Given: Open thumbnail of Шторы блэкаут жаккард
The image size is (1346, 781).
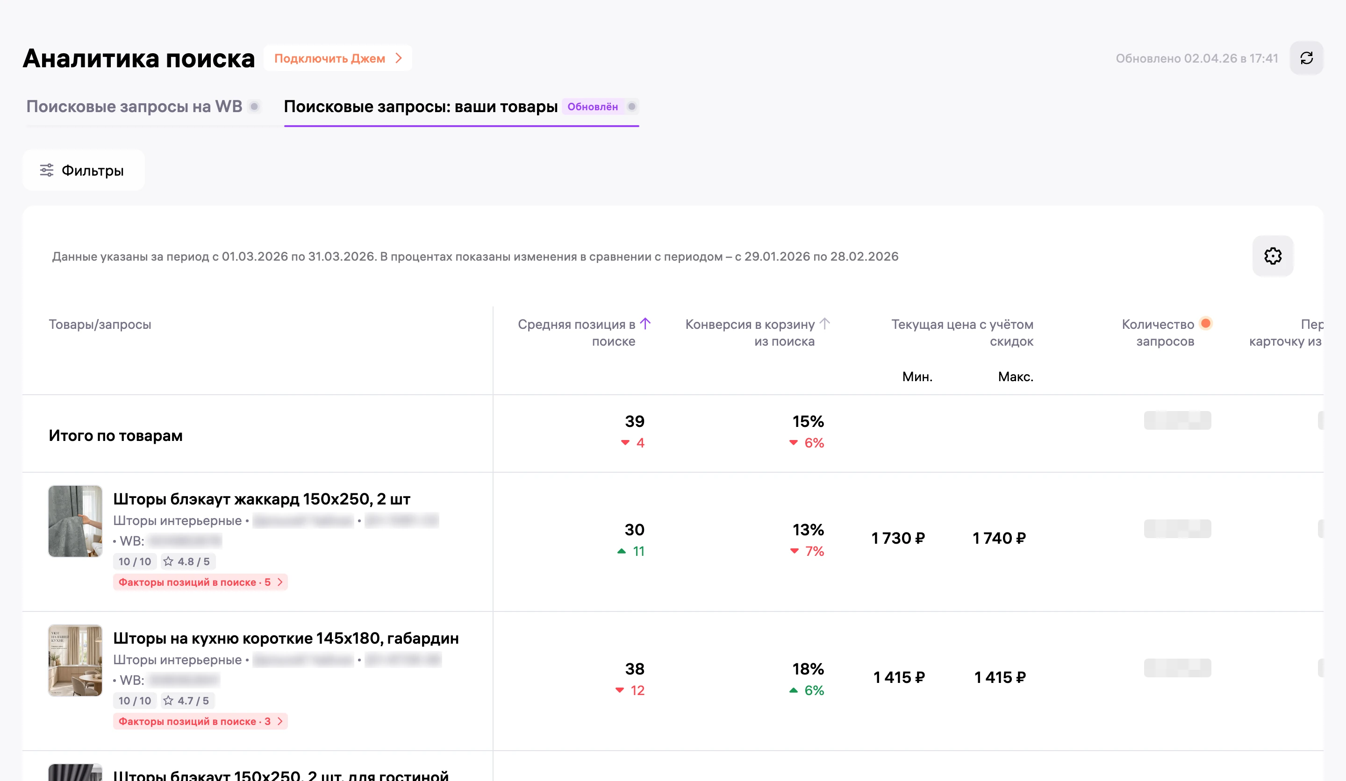Looking at the screenshot, I should [75, 521].
